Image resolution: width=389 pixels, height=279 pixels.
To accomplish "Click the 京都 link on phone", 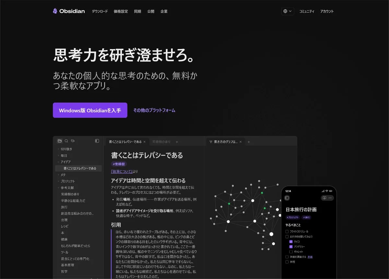I will click(310, 257).
